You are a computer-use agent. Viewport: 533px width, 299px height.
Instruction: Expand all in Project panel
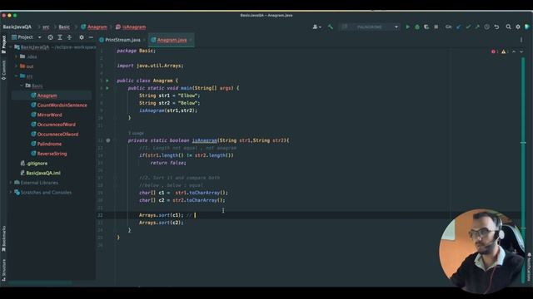(60, 37)
